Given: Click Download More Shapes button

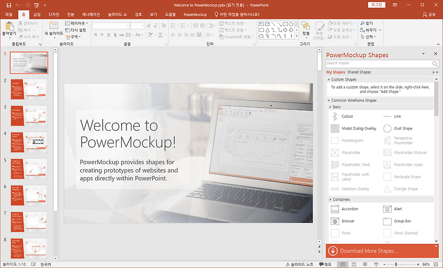Looking at the screenshot, I should [x=382, y=251].
